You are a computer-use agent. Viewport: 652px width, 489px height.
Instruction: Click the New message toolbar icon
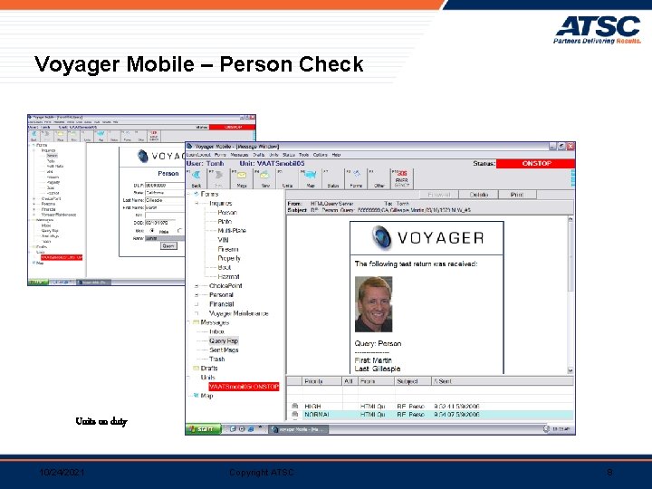pyautogui.click(x=264, y=178)
